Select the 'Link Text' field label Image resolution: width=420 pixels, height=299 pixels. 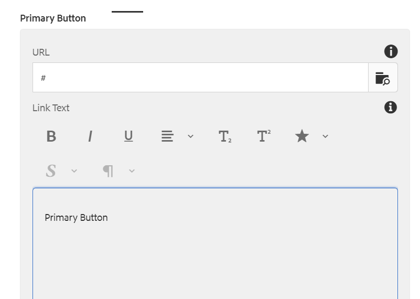[x=51, y=108]
